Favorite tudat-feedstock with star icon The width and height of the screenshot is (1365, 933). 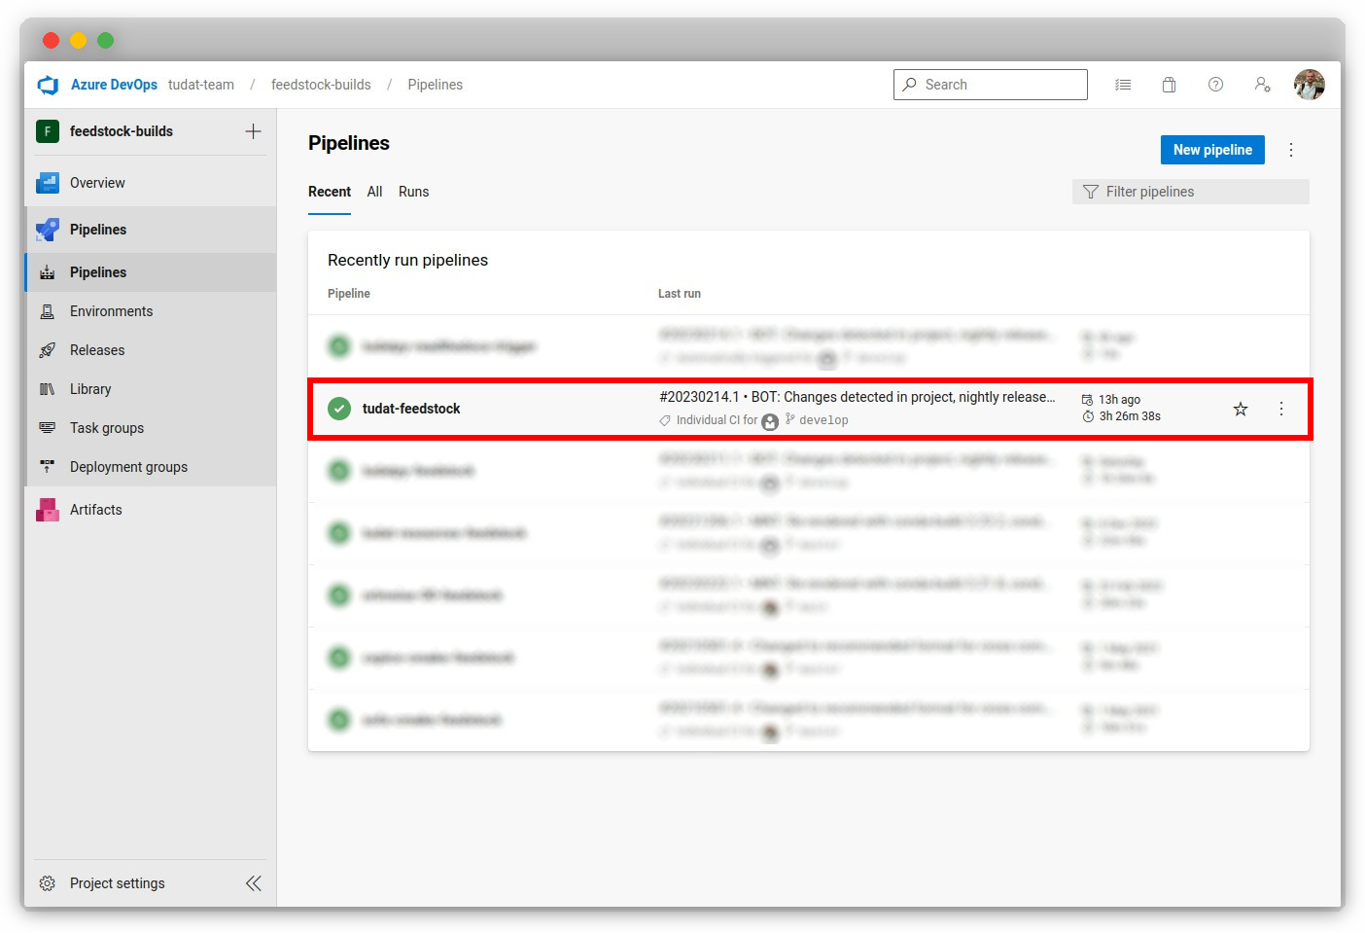[x=1241, y=409]
